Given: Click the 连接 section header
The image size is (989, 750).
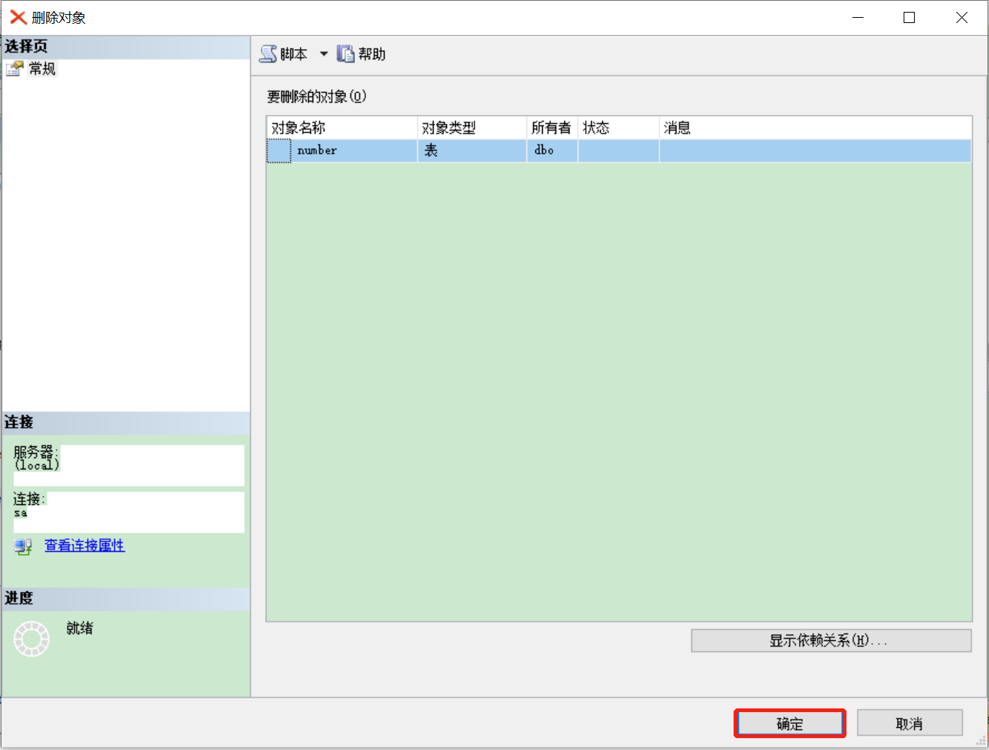Looking at the screenshot, I should [x=126, y=423].
